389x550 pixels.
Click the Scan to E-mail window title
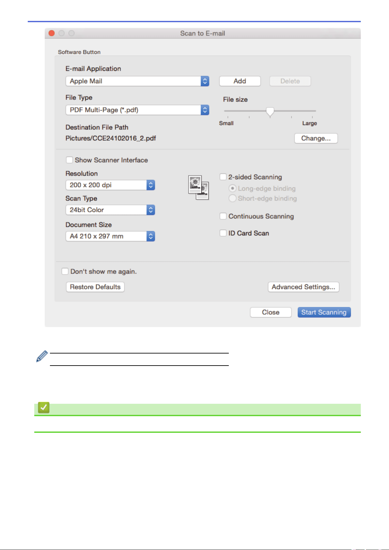203,33
